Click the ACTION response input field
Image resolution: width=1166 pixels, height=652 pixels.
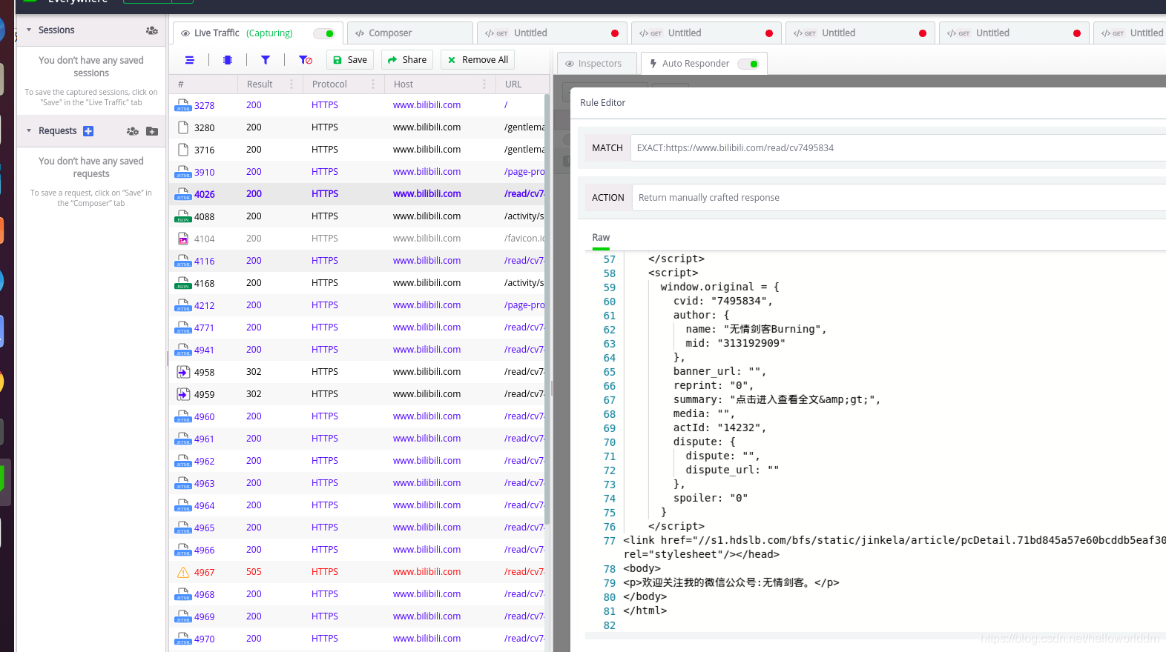(898, 198)
